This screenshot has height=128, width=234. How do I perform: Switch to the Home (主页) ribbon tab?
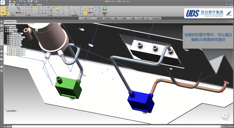pos(11,5)
